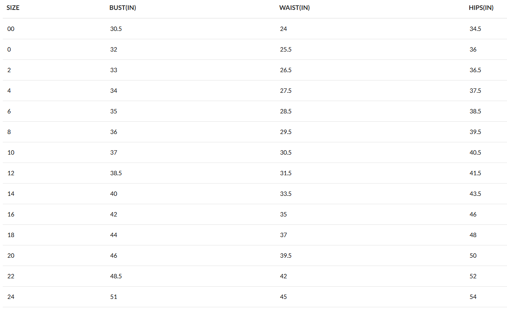Click waist value 31.5 for size 12
The image size is (507, 312).
click(286, 173)
